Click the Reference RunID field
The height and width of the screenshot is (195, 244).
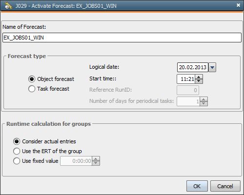point(188,90)
